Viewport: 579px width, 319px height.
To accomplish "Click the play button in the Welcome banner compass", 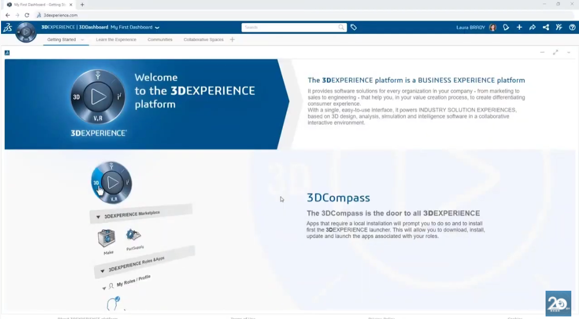I will [98, 97].
